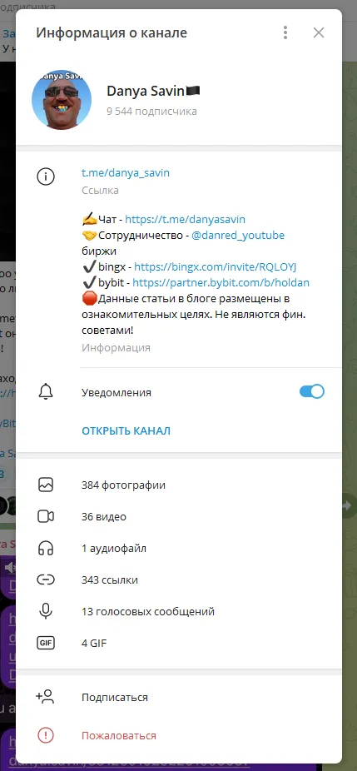Screen dimensions: 357x771
Task: Click the chain links icon
Action: coord(46,579)
